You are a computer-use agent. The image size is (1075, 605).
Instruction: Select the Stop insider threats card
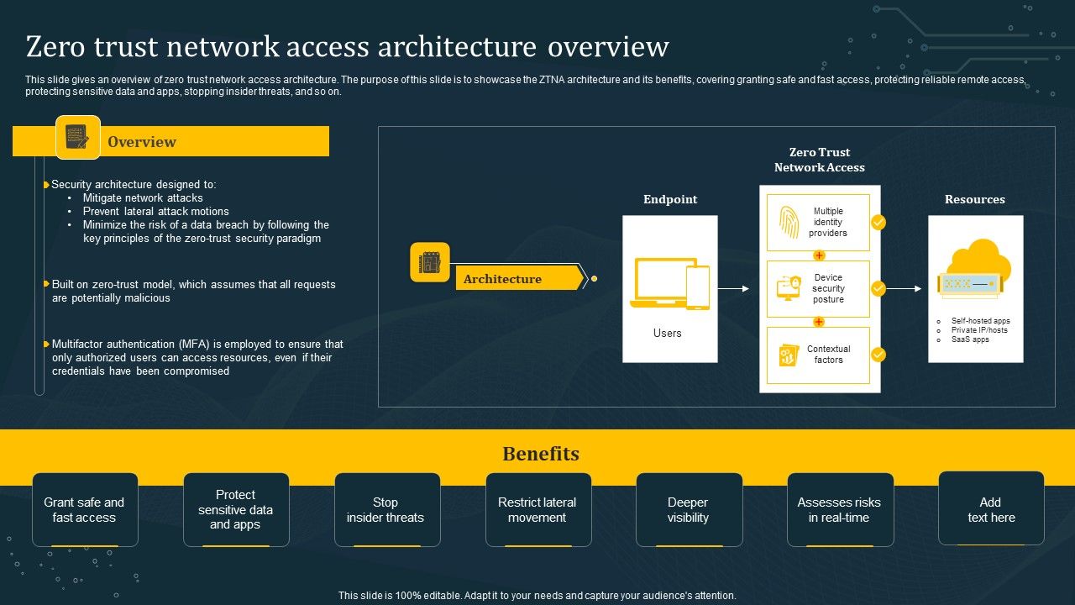tap(386, 510)
